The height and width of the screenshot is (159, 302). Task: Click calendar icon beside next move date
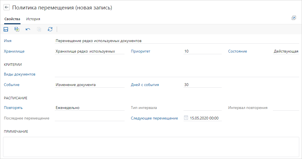pyautogui.click(x=186, y=118)
